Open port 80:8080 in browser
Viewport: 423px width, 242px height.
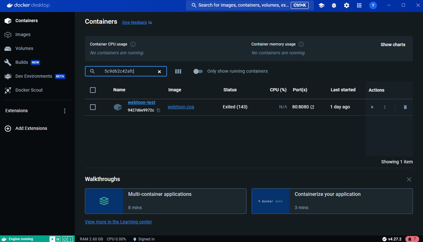point(312,107)
